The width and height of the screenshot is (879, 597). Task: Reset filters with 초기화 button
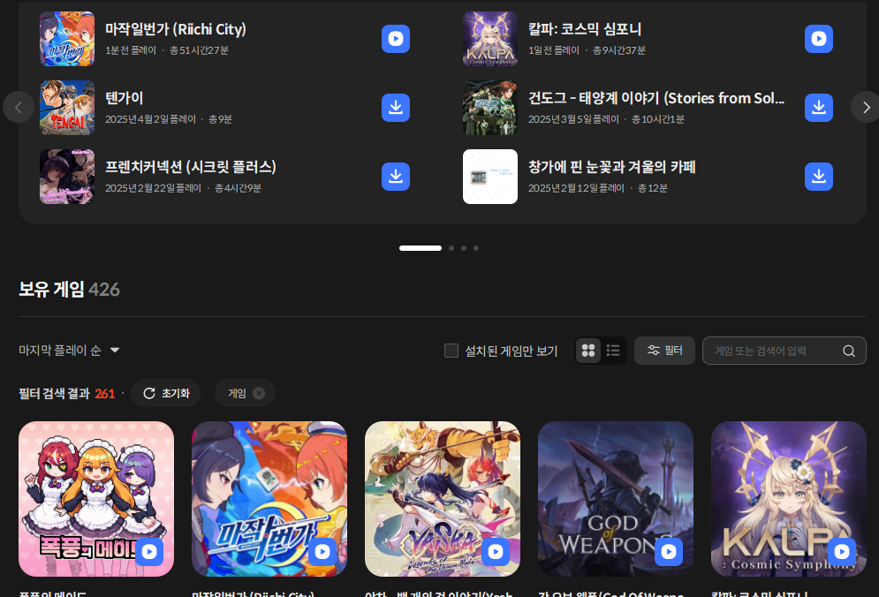point(166,394)
